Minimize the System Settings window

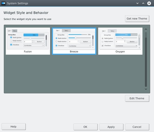pyautogui.click(x=137, y=3)
